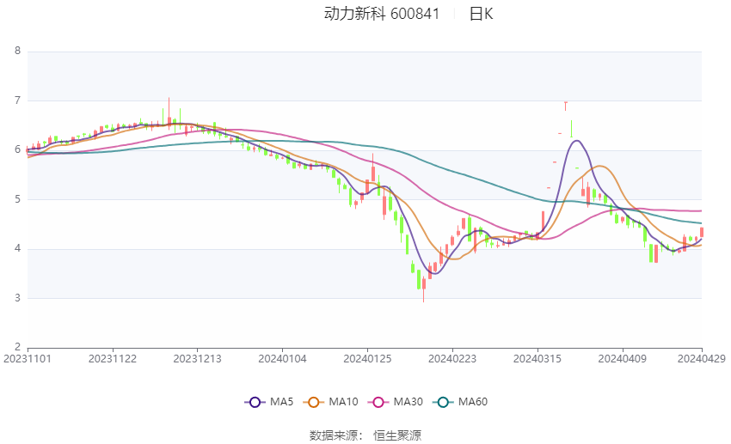
Task: Click y-axis value 2
Action: [x=18, y=347]
